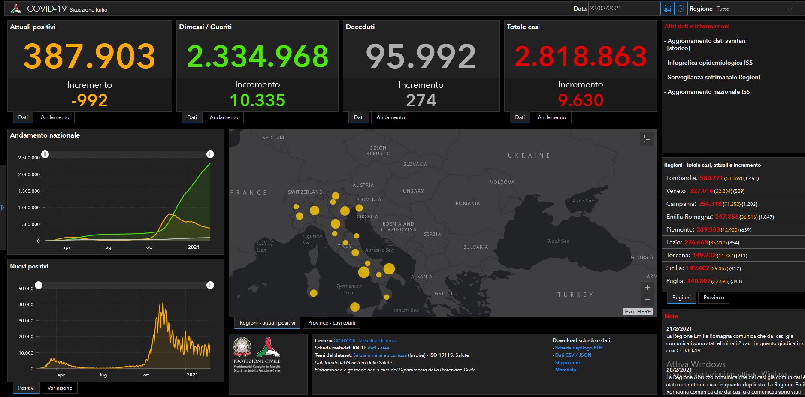This screenshot has width=805, height=397.
Task: Click left handle of Andamento nazionale range slider
Action: (45, 154)
